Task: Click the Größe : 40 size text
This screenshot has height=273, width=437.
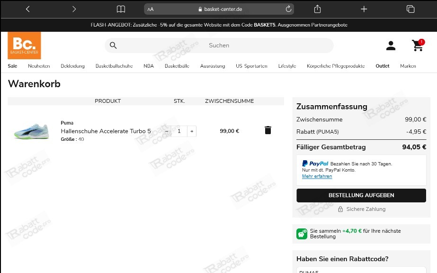Action: (x=72, y=139)
